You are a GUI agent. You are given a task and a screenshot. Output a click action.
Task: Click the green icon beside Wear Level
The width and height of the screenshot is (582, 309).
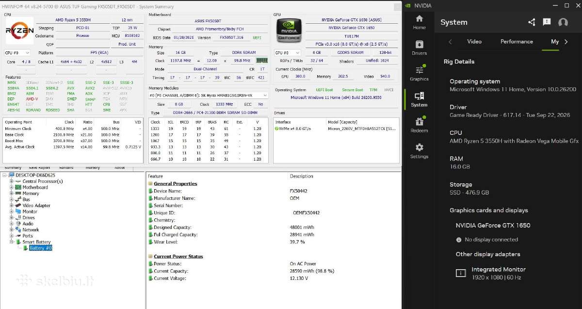tap(150, 242)
